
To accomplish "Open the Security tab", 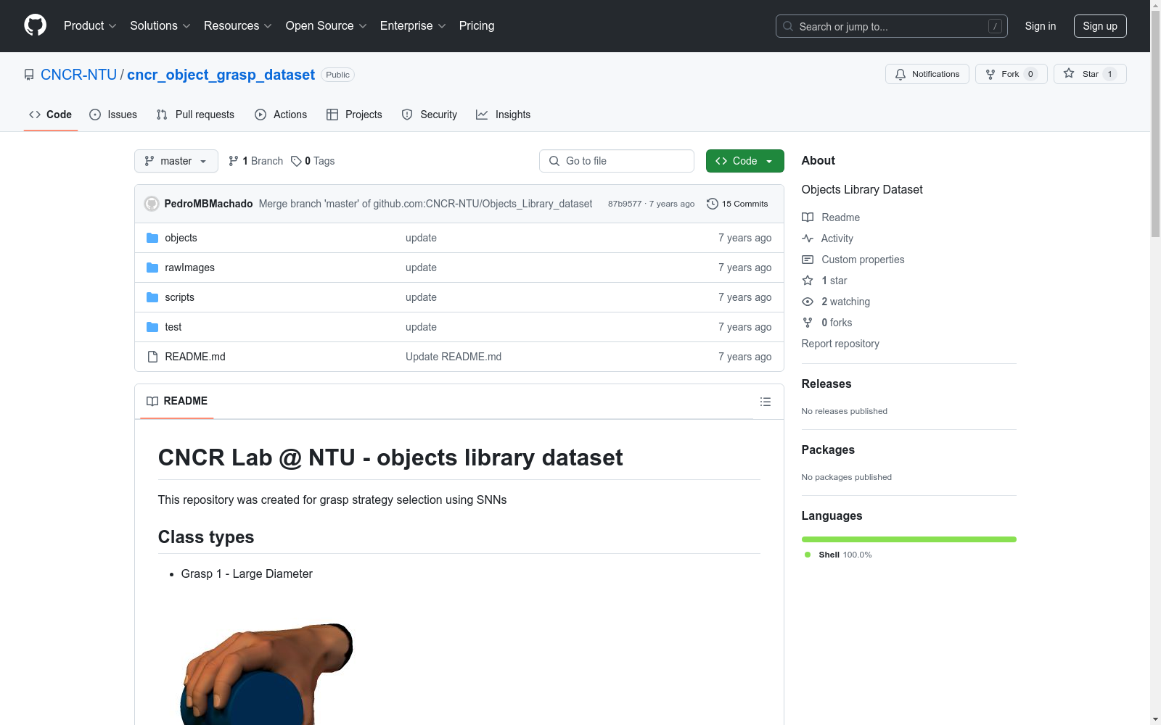I will pos(430,115).
